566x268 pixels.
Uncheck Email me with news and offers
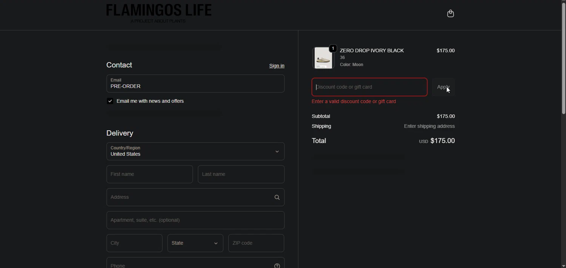(110, 101)
